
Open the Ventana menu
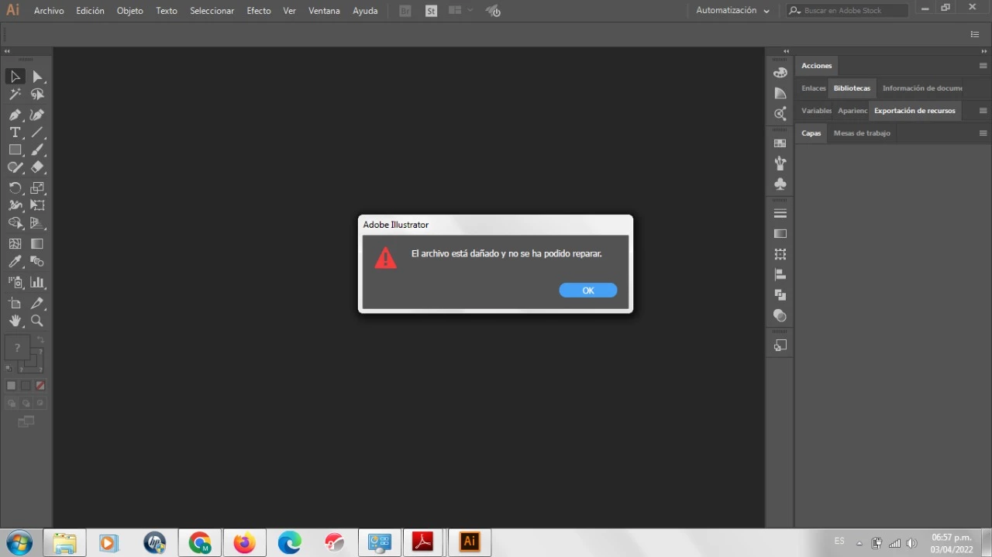point(324,11)
